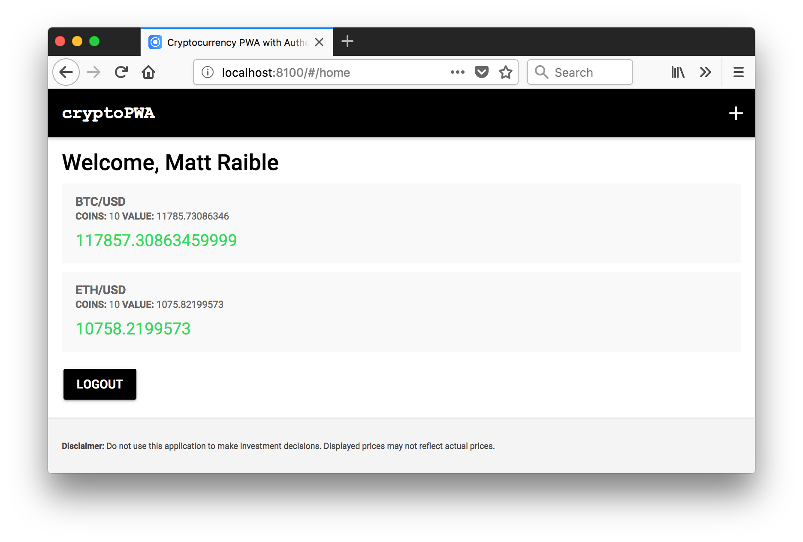The height and width of the screenshot is (542, 803).
Task: Open page actions three-dot menu
Action: pos(457,72)
